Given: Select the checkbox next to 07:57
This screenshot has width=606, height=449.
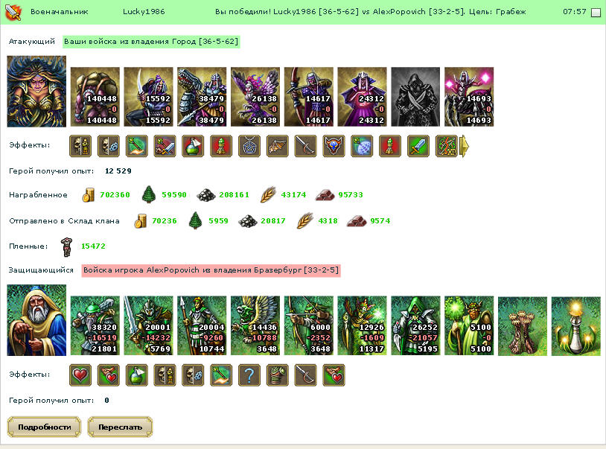Looking at the screenshot, I should tap(596, 13).
